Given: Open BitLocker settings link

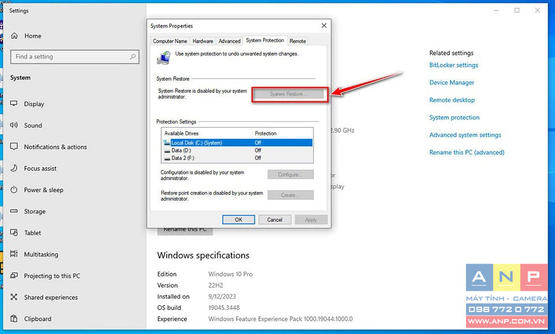Looking at the screenshot, I should tap(454, 65).
